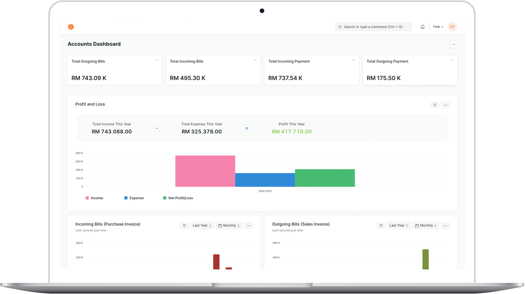Open Total Incoming Payment card options
The height and width of the screenshot is (294, 525).
[353, 60]
